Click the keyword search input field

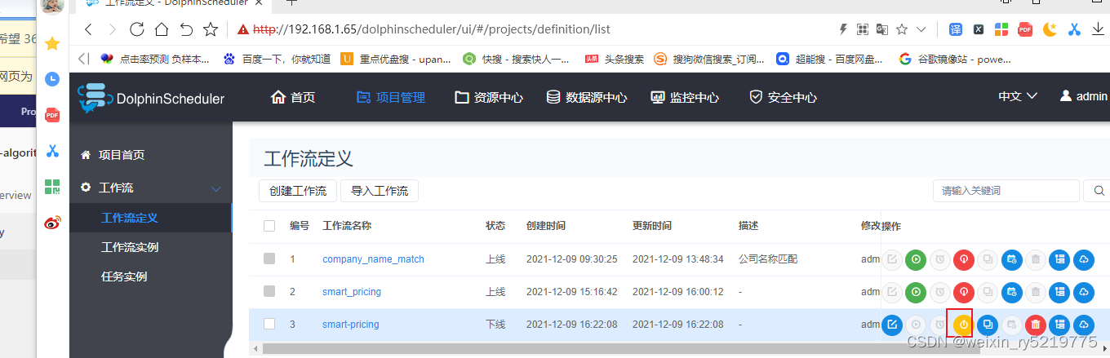coord(1006,191)
